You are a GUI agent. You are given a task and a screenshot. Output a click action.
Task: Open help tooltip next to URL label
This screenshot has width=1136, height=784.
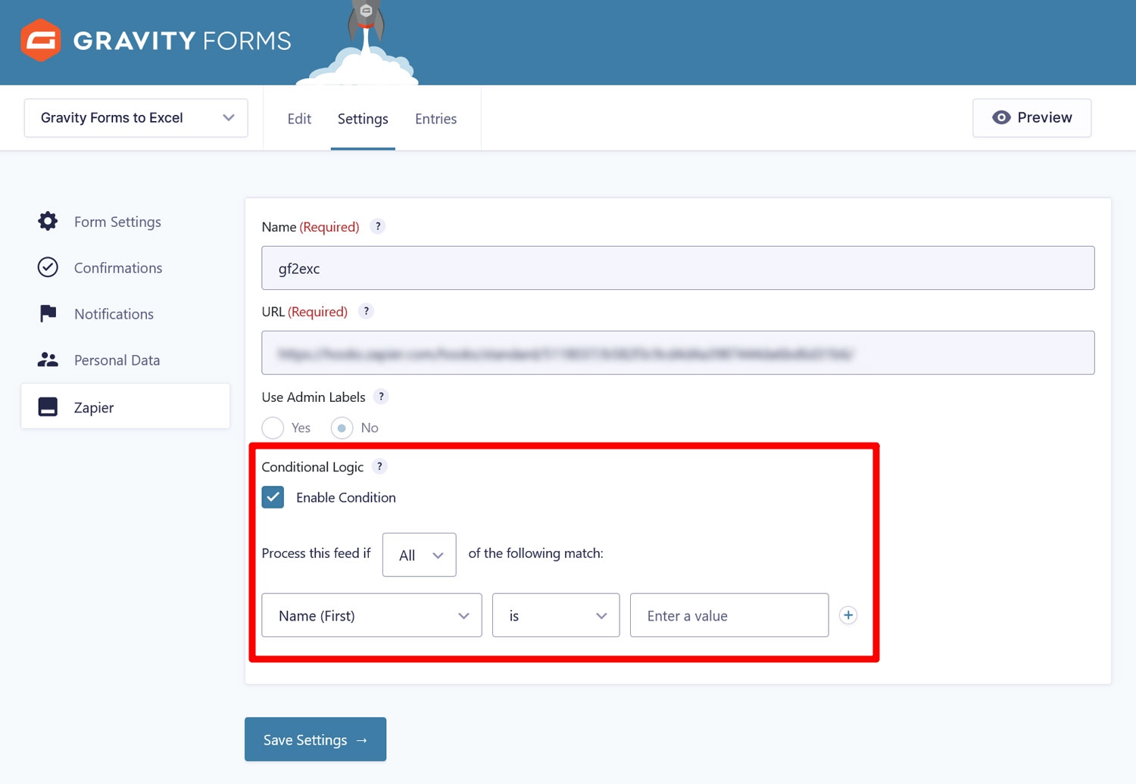coord(366,311)
